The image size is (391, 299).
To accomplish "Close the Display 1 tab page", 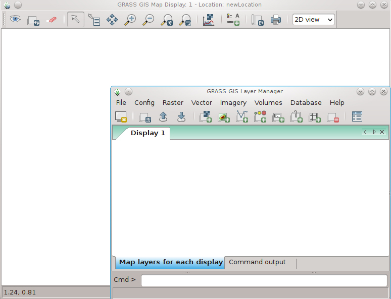I will tap(382, 132).
